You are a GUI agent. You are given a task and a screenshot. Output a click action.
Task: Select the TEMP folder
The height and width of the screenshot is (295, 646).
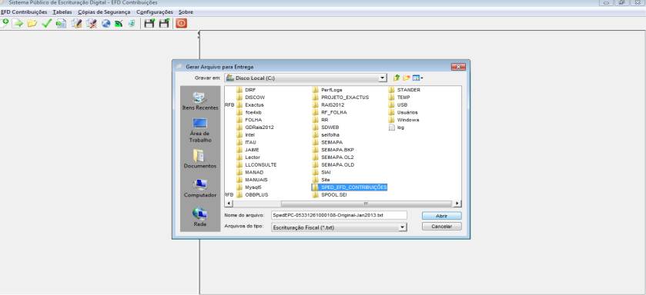click(x=399, y=98)
